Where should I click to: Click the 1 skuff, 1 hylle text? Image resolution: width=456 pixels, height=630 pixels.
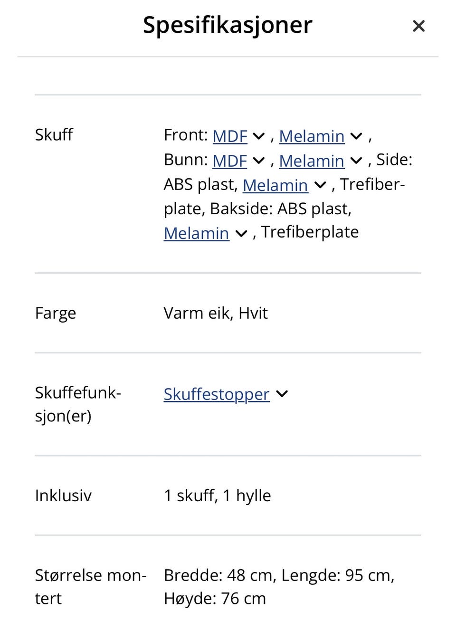(x=217, y=496)
